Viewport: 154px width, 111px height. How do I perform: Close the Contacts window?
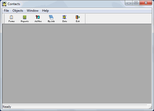tap(146, 3)
